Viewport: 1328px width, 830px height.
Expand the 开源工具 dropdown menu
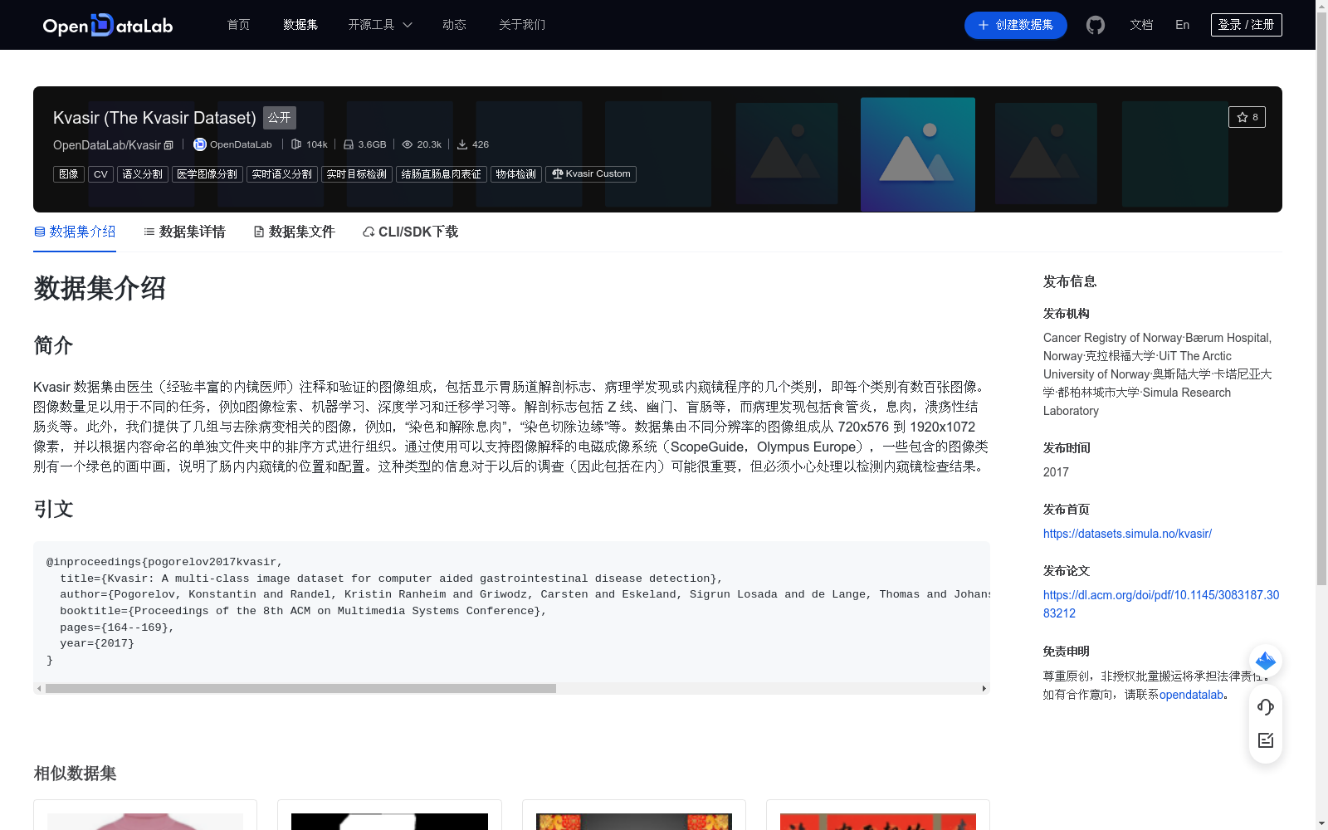tap(380, 25)
